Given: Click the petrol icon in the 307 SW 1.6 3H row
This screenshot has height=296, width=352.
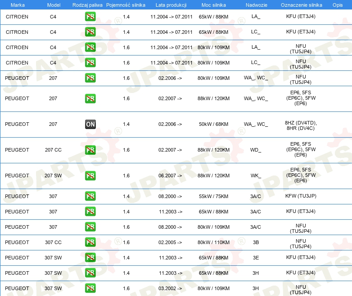Looking at the screenshot, I should pos(90,288).
